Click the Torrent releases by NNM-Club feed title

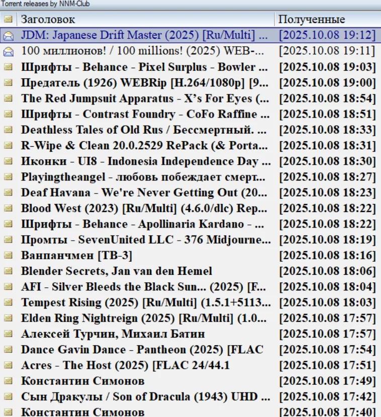[x=45, y=4]
